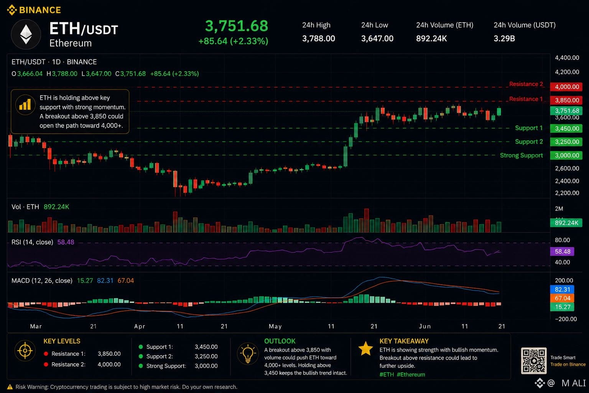Click the QR code beside Trade Smart

(533, 361)
